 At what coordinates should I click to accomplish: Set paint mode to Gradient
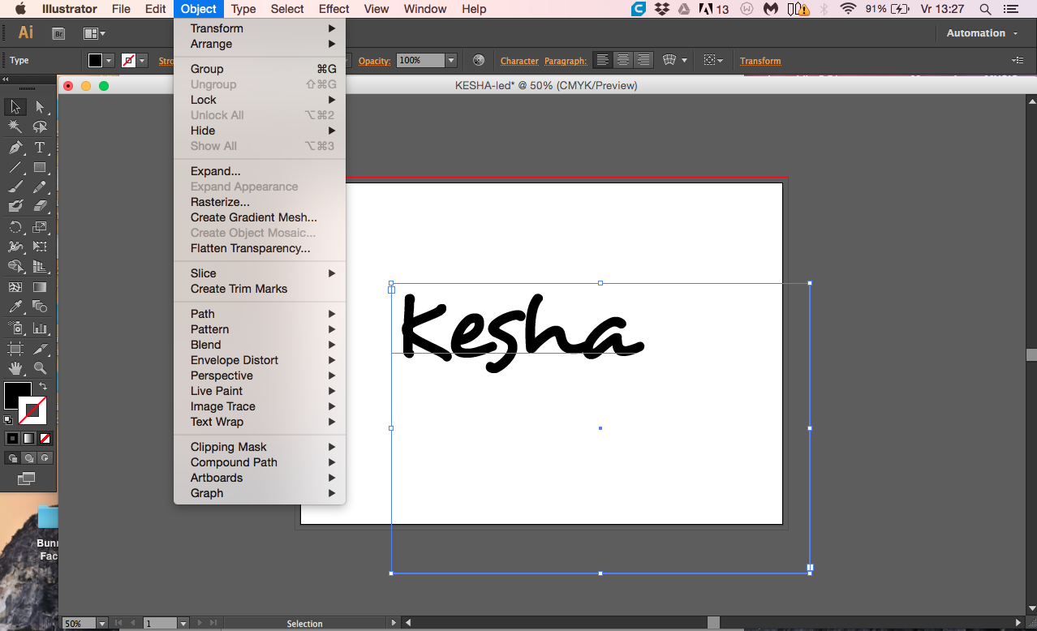pos(28,438)
